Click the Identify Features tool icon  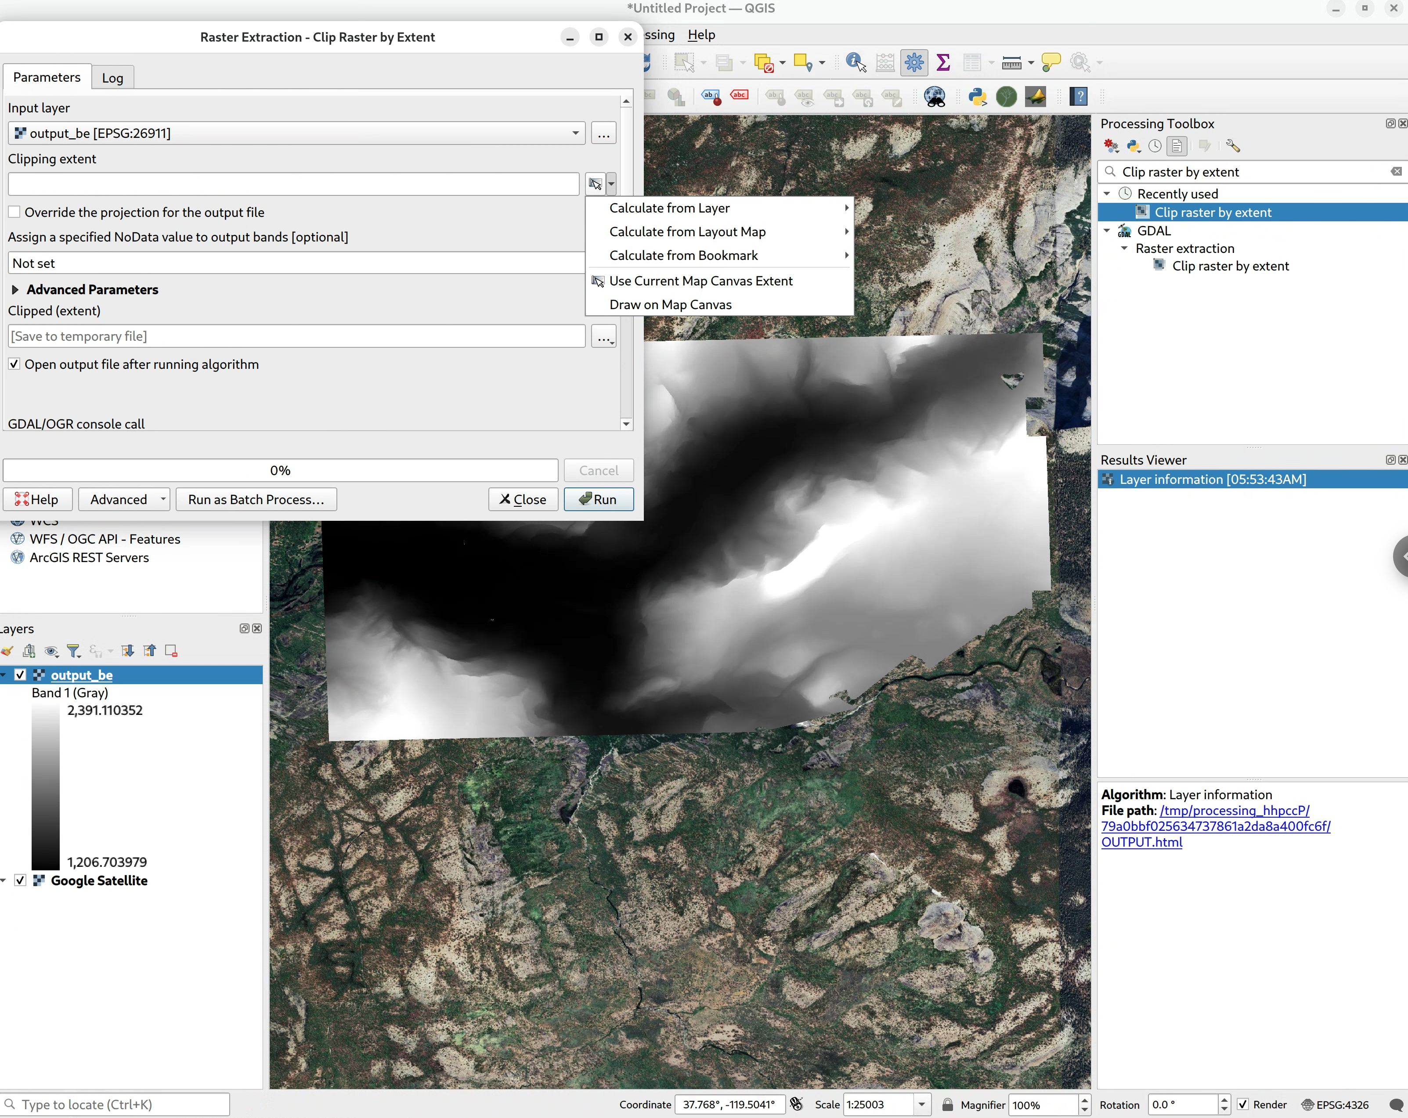click(x=855, y=63)
